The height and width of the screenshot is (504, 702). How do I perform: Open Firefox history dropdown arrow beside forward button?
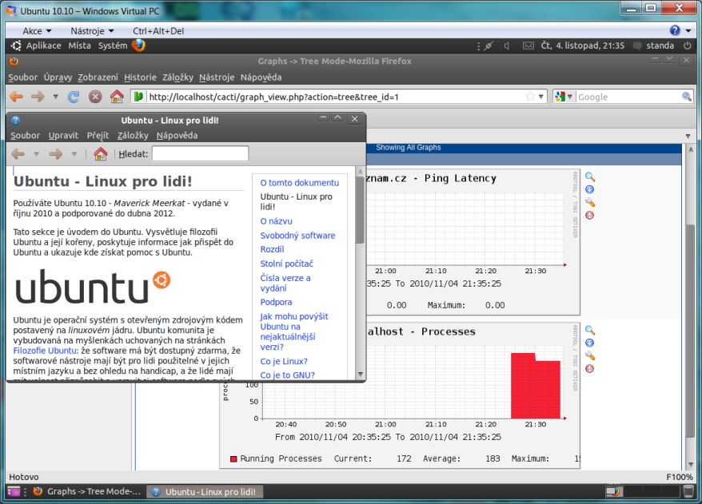pos(55,97)
